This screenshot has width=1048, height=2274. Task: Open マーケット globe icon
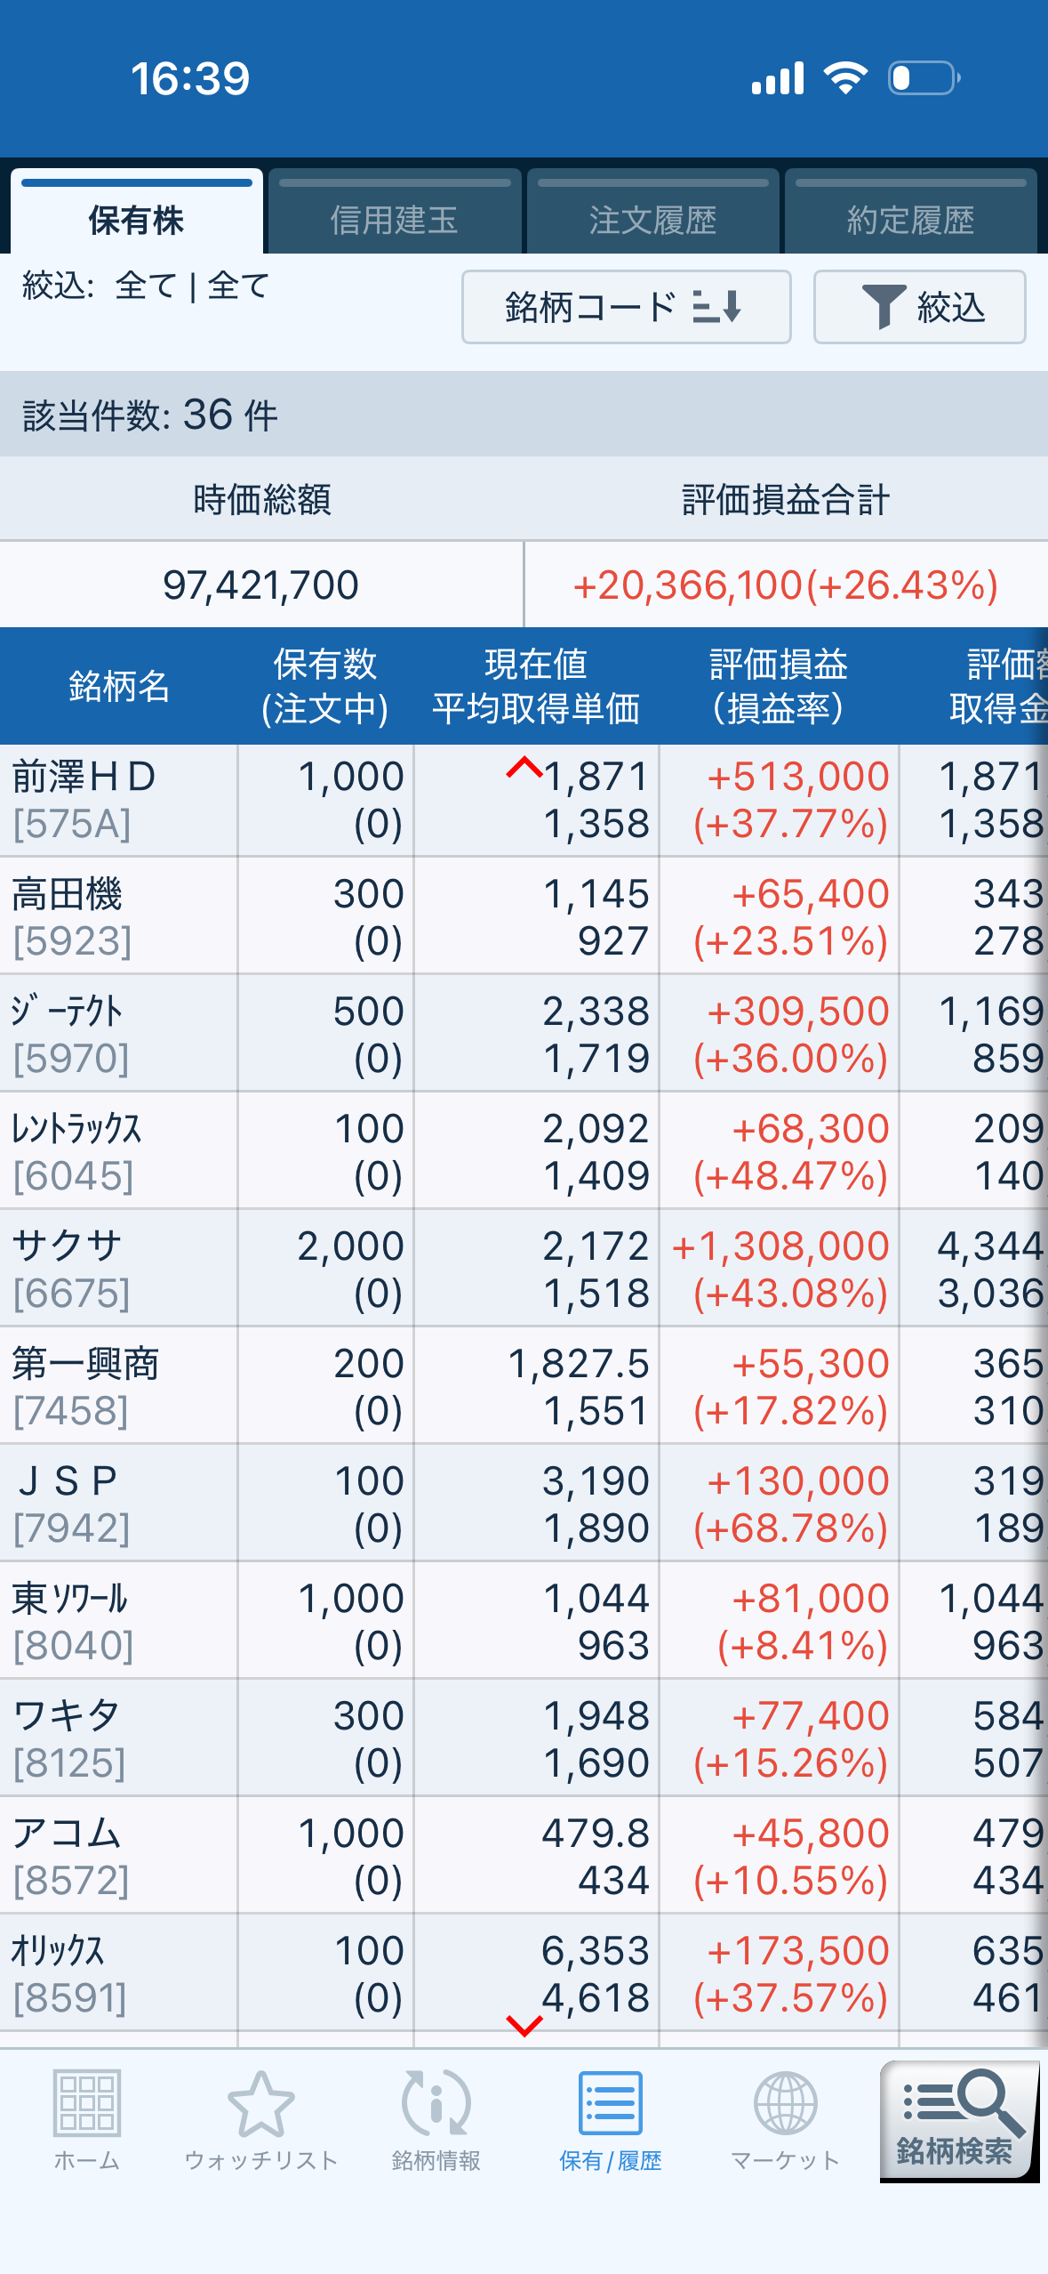[x=785, y=2103]
